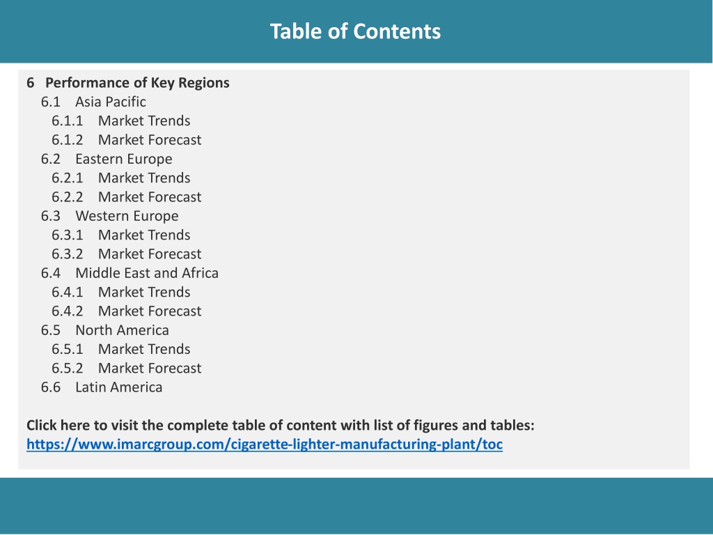Click the 6.2.1 Market Trends line
Image resolution: width=713 pixels, height=535 pixels.
120,178
